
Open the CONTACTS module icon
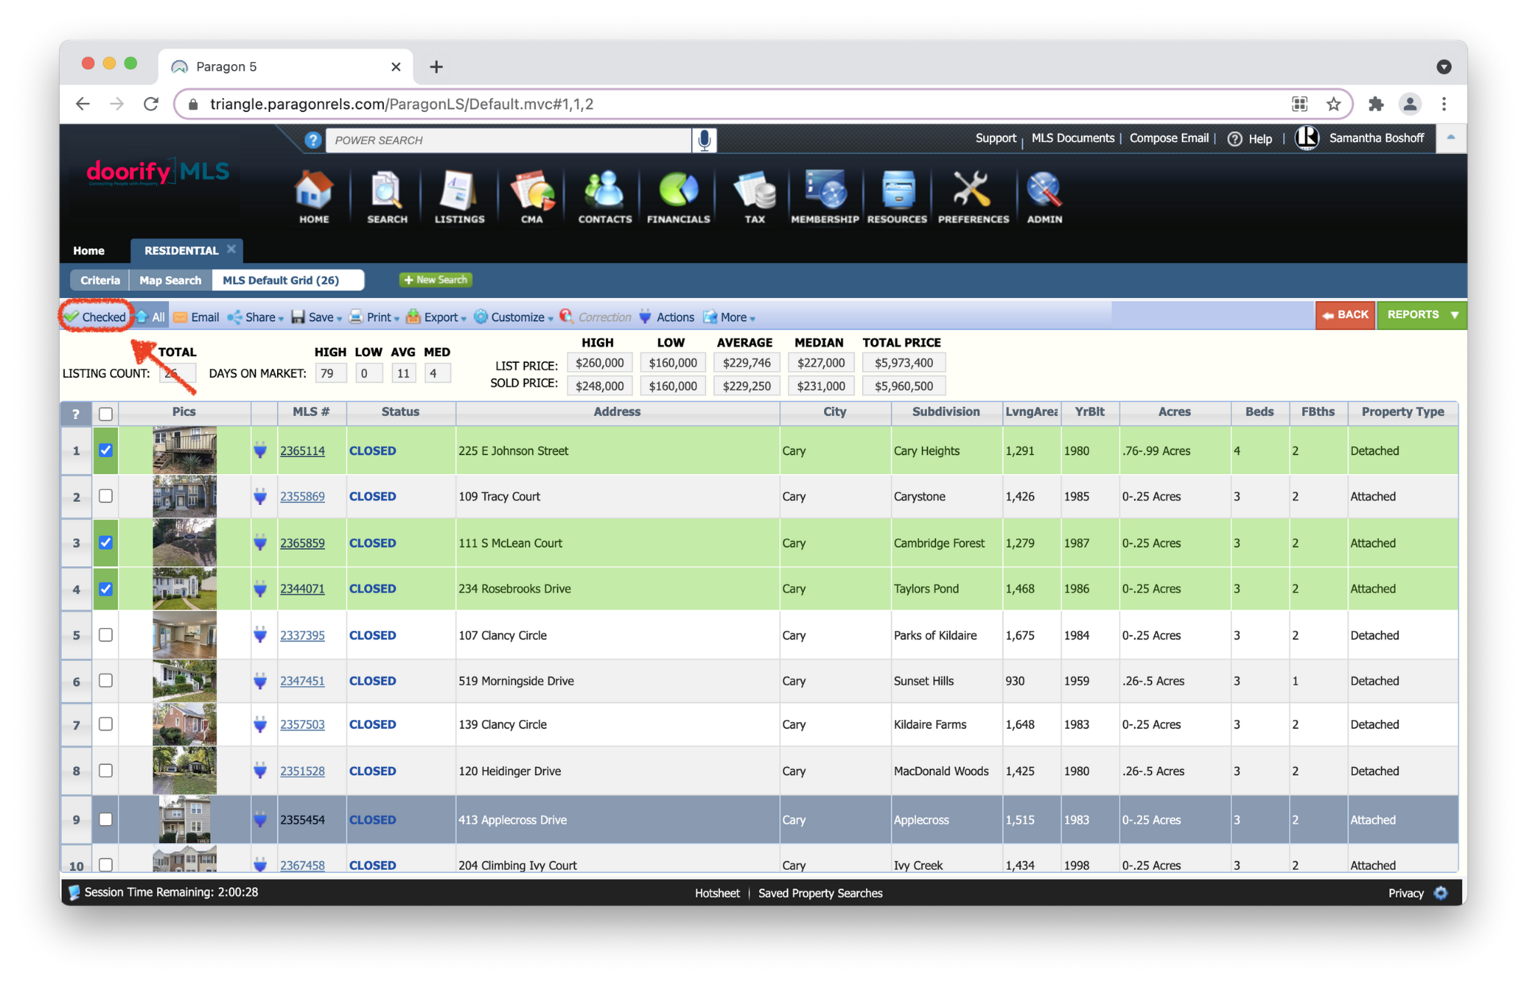(x=604, y=196)
